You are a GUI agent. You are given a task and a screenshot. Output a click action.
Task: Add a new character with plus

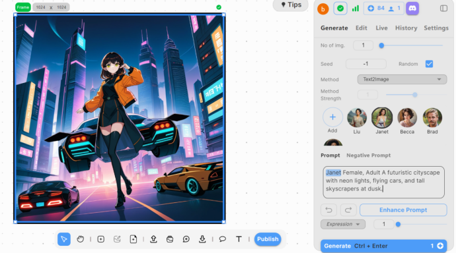[x=332, y=117]
